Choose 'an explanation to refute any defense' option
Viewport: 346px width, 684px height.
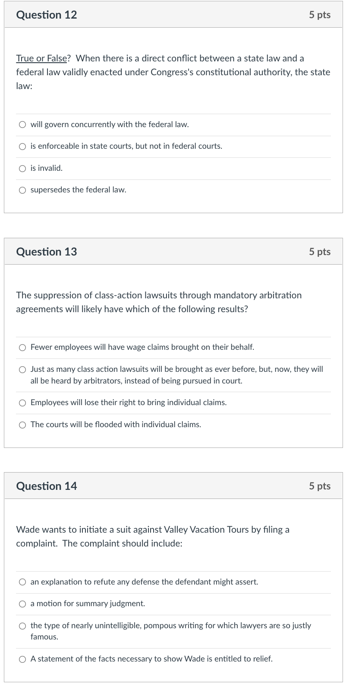pyautogui.click(x=22, y=582)
